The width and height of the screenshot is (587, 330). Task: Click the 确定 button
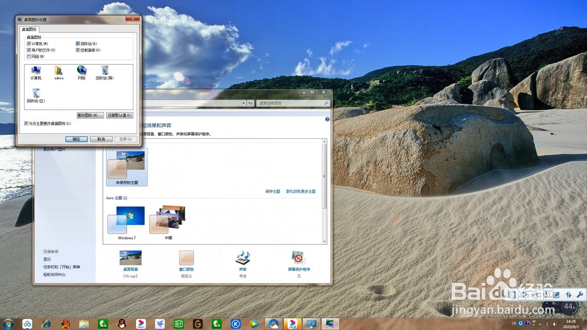click(x=76, y=139)
